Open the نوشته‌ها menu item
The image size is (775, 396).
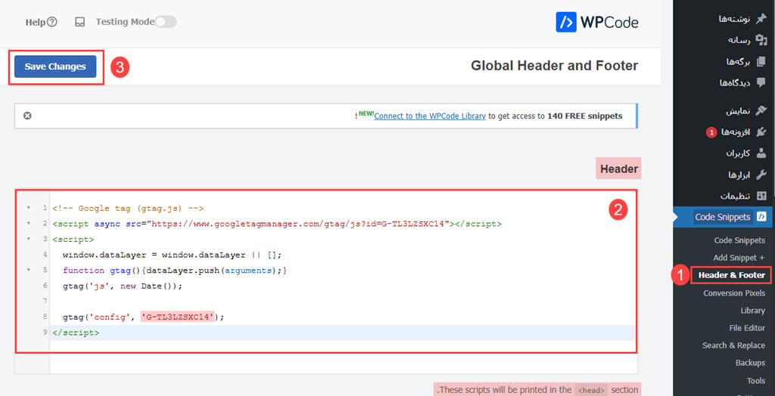(x=734, y=19)
